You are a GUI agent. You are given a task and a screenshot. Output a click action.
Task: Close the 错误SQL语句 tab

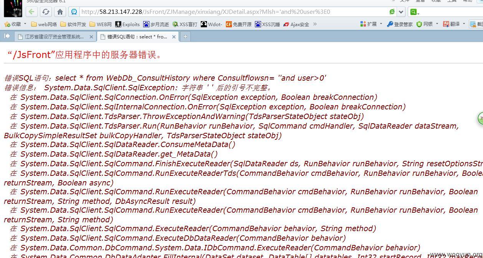(174, 37)
